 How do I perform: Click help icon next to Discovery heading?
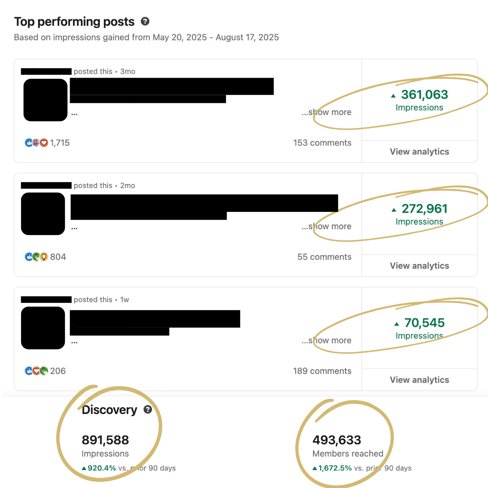pos(148,410)
